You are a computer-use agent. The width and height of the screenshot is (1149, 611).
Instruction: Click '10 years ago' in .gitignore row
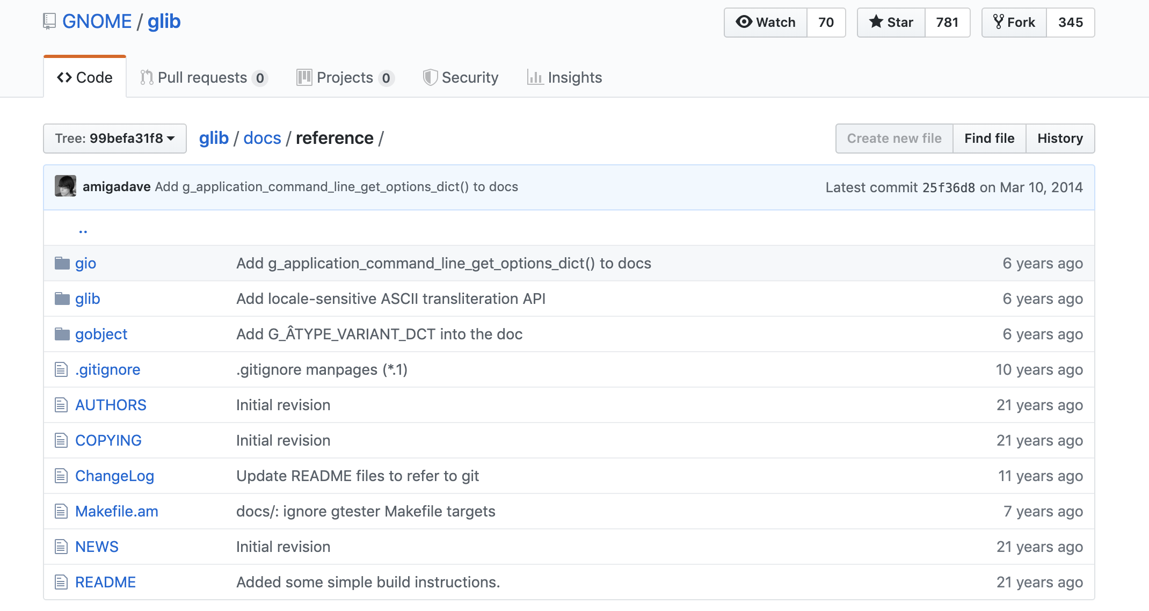1039,369
